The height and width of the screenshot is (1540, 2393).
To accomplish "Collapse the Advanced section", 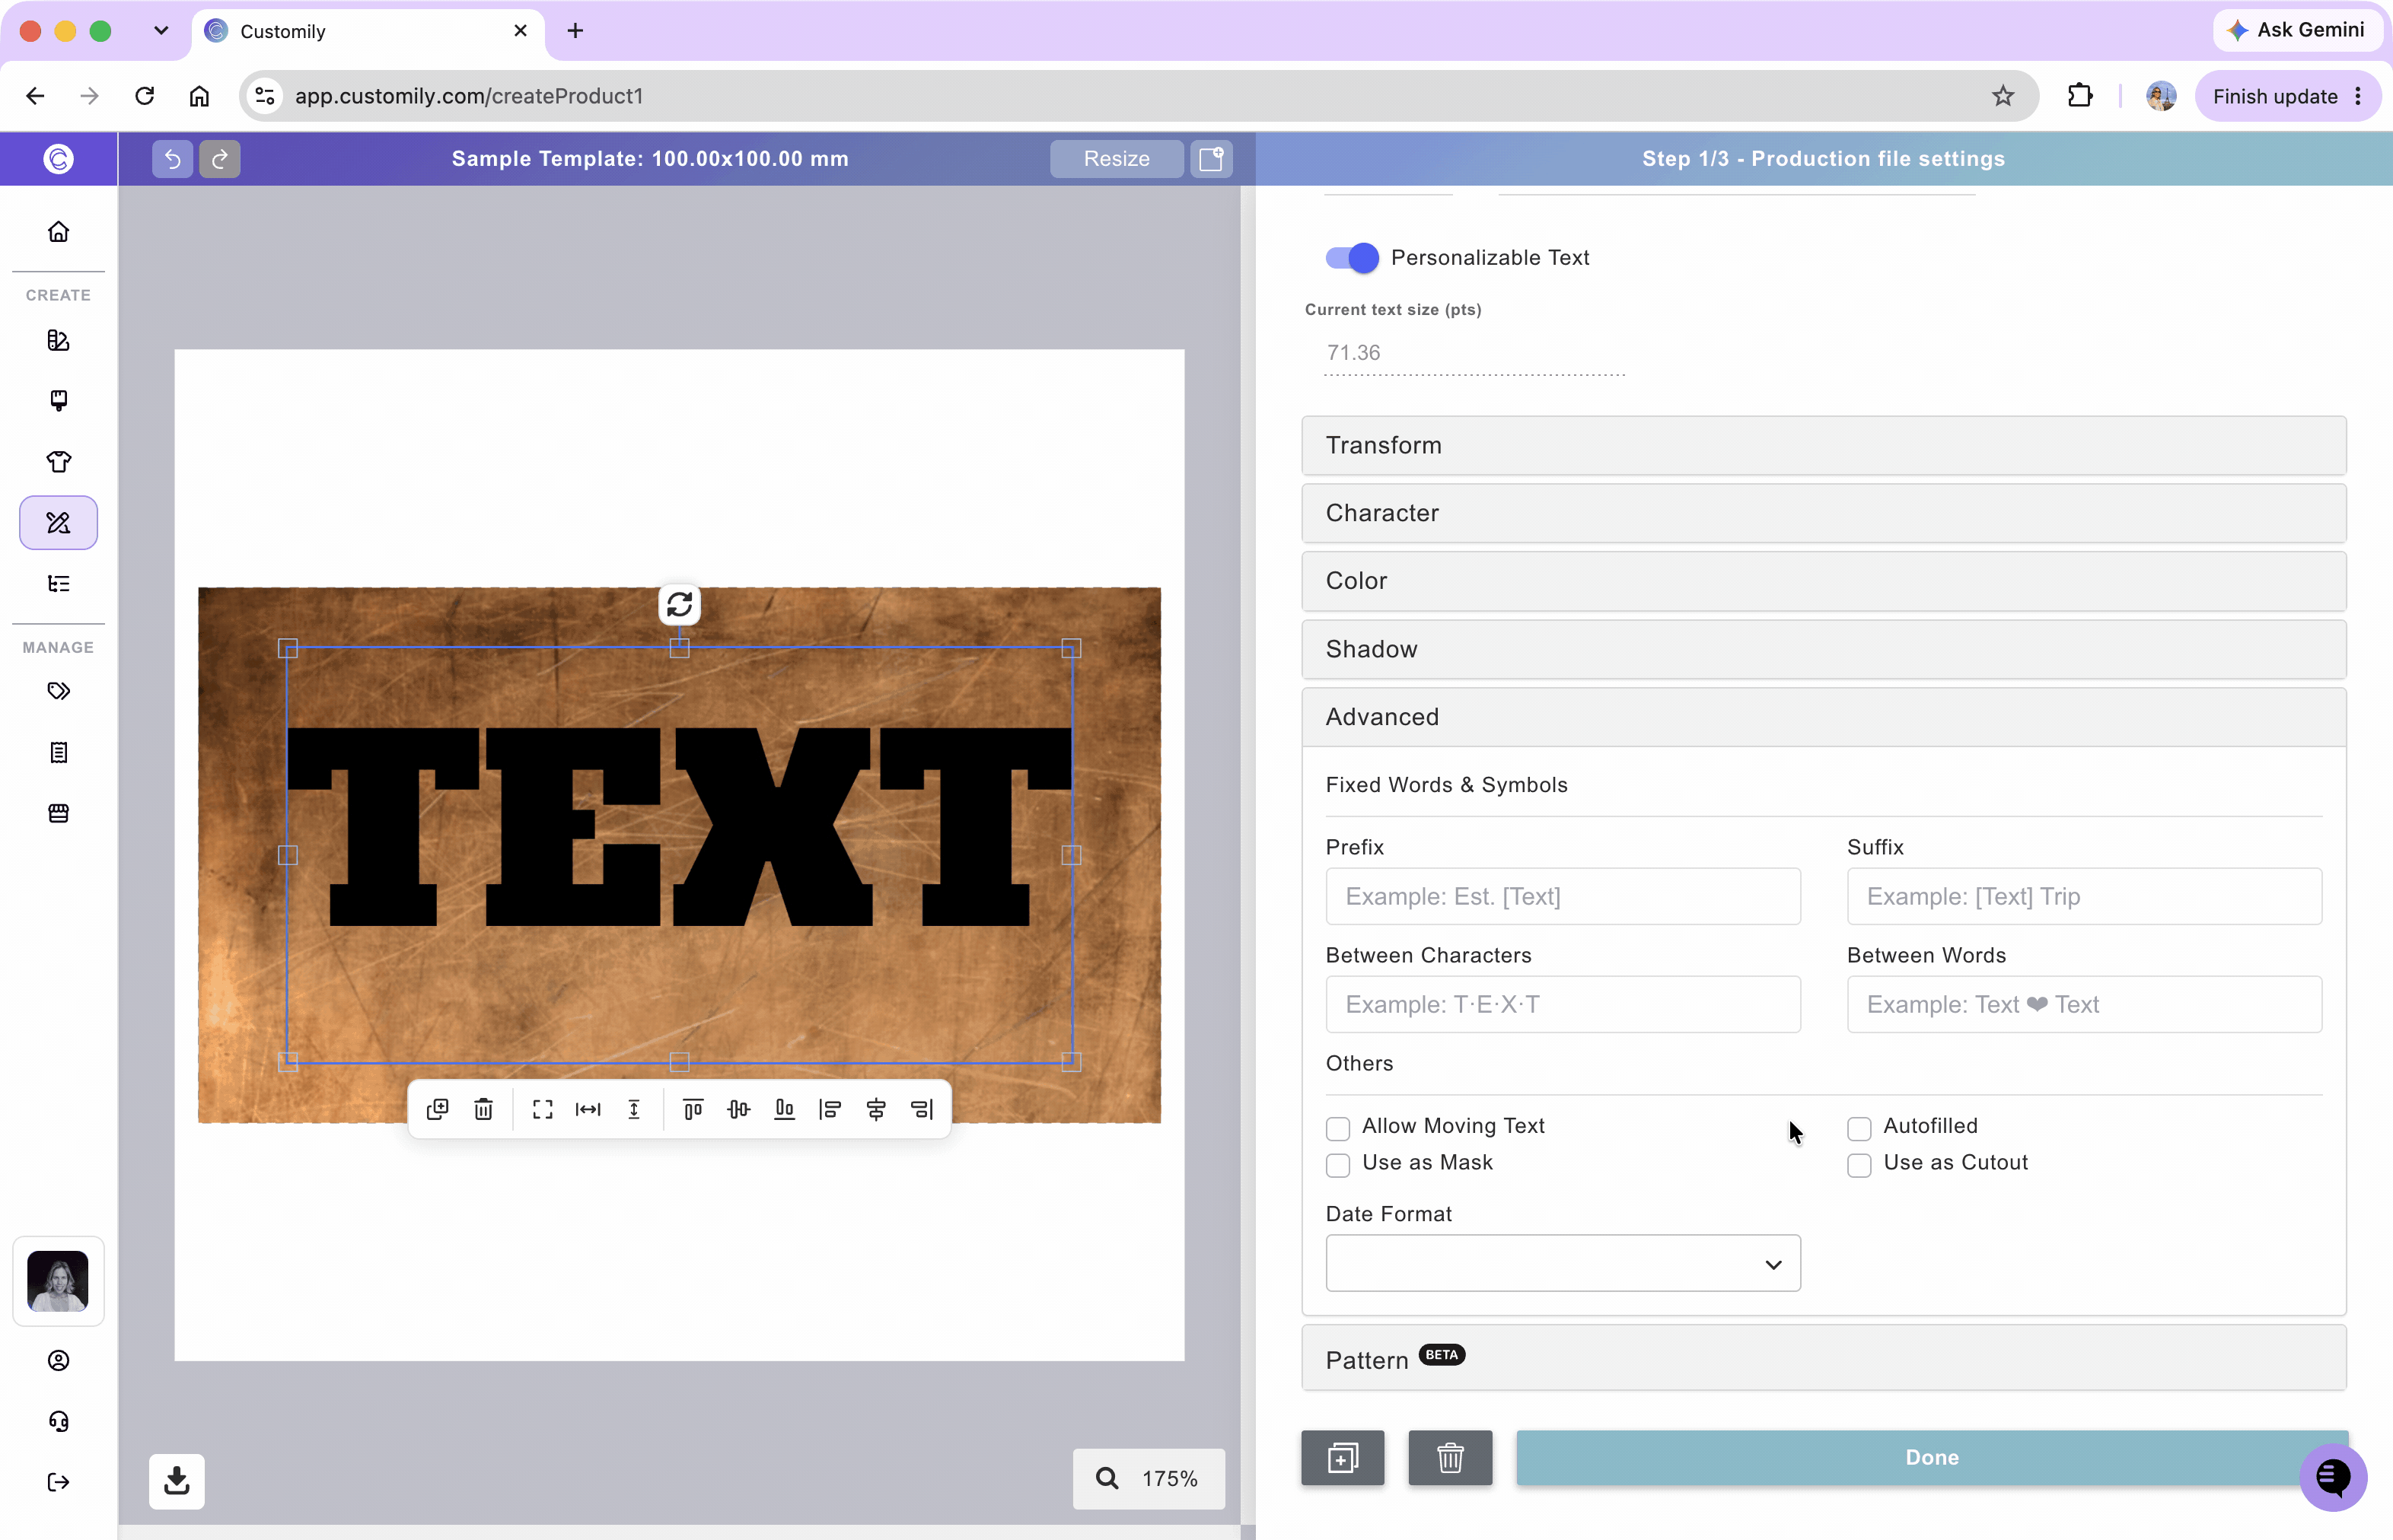I will click(1823, 717).
